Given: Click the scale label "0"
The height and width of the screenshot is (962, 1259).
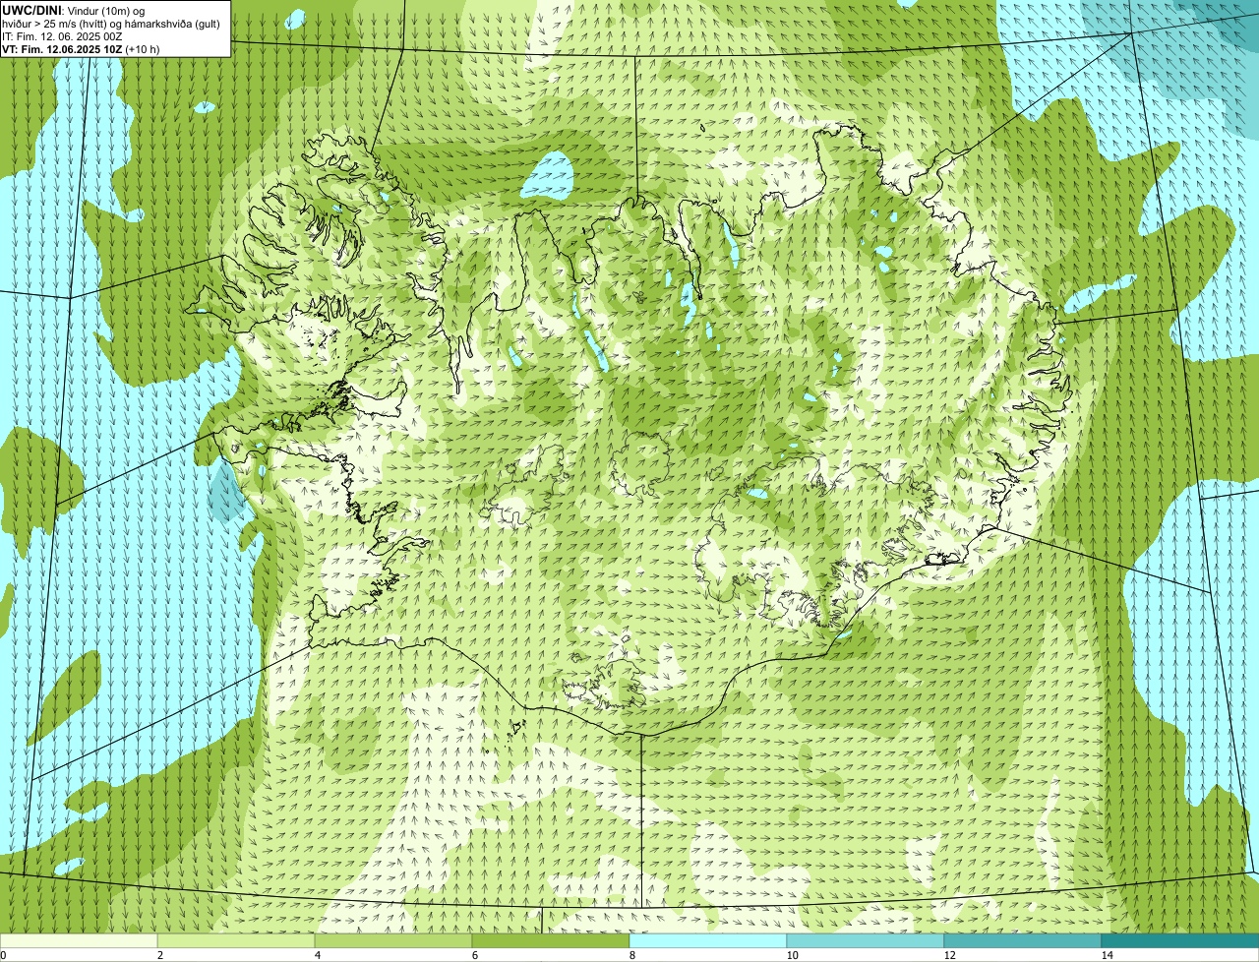Looking at the screenshot, I should click(x=3, y=955).
